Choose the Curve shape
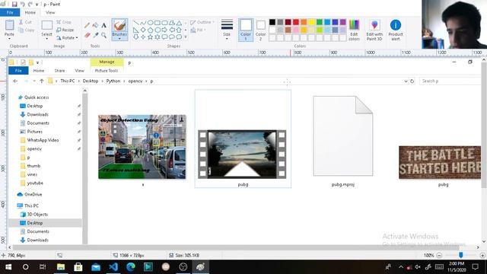487x274 pixels. pyautogui.click(x=143, y=23)
